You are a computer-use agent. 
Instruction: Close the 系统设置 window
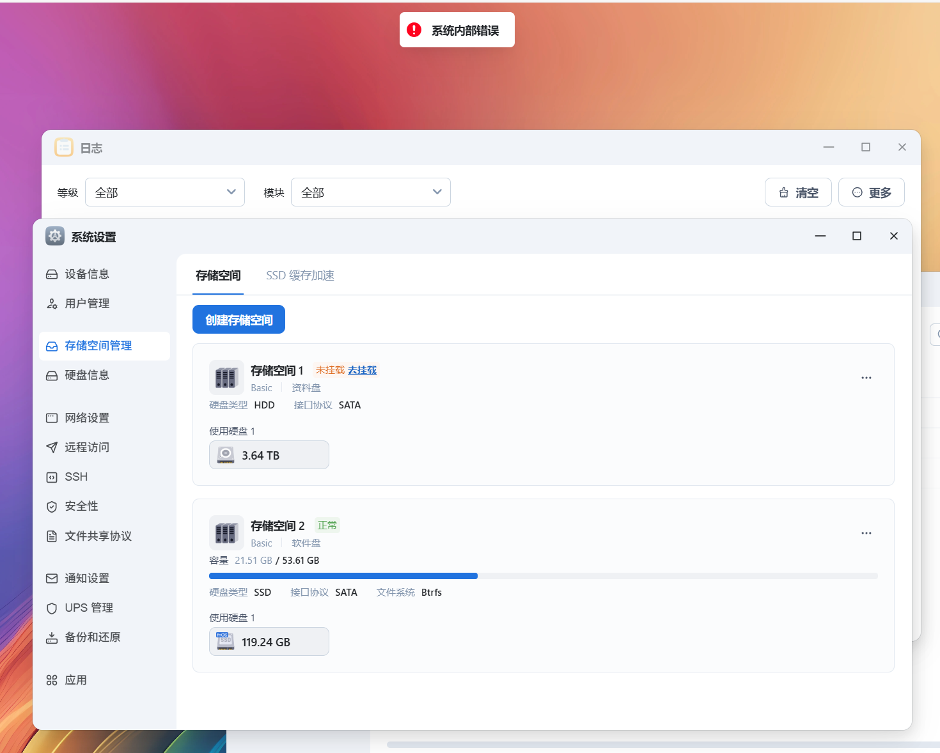point(894,236)
